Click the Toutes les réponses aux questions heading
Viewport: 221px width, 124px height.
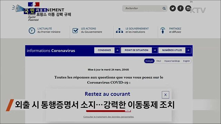click(109, 80)
